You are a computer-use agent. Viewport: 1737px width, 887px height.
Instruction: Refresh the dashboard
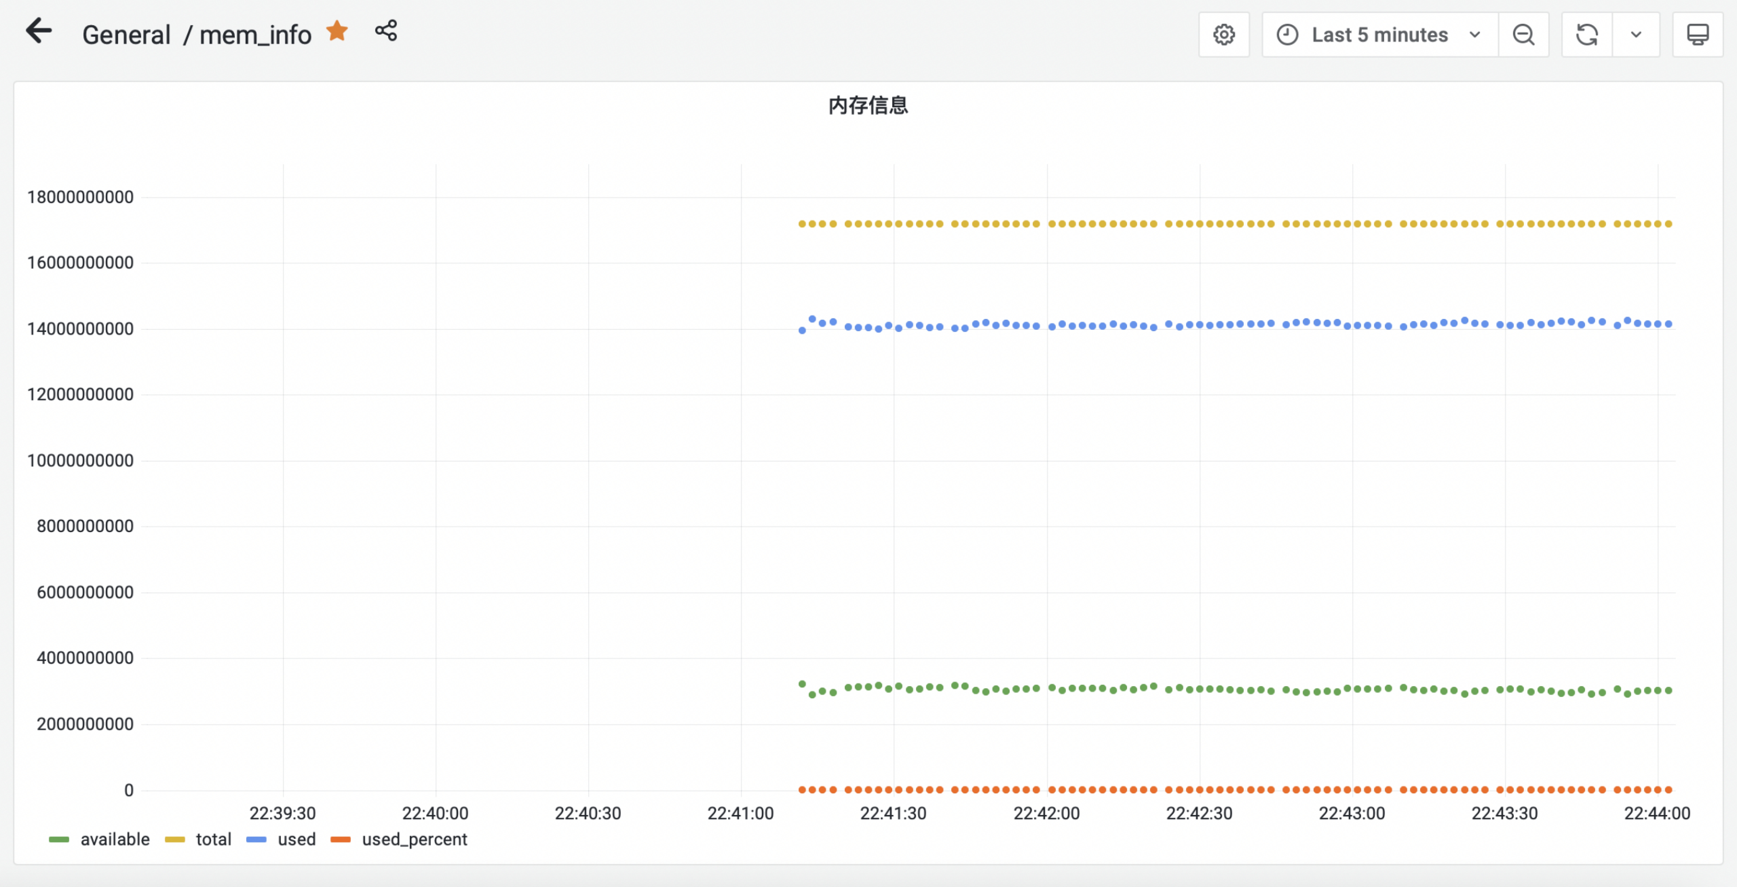[1587, 34]
